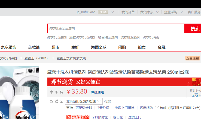Open 美妆馆 navigation tab

[x=34, y=47]
